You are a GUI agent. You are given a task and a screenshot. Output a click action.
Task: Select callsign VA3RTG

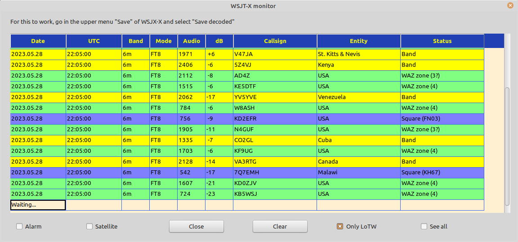pos(275,162)
